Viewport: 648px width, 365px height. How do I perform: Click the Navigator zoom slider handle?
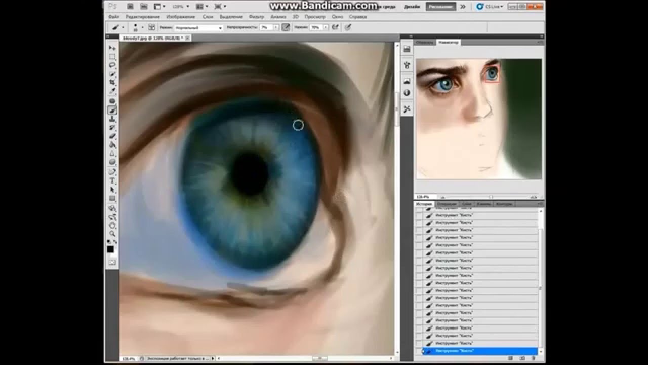[491, 197]
